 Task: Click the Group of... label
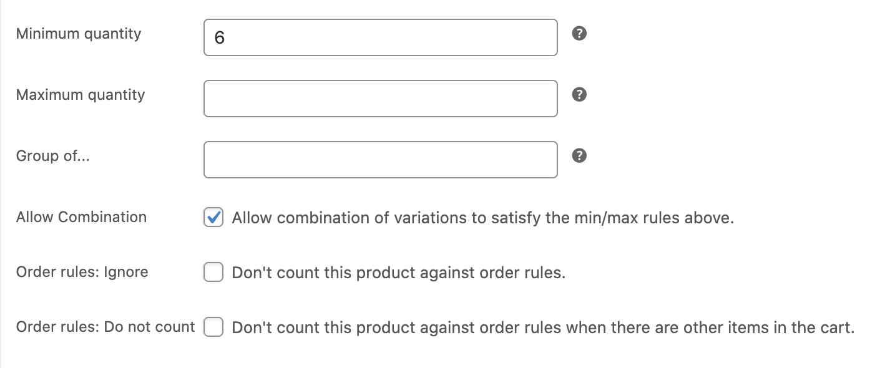[53, 156]
